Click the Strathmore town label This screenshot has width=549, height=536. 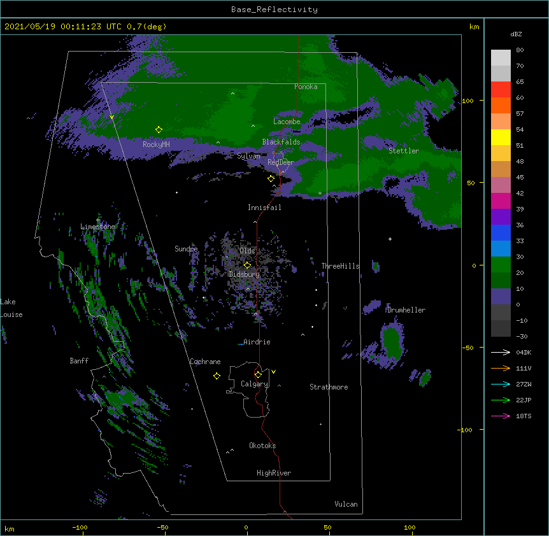[x=329, y=387]
